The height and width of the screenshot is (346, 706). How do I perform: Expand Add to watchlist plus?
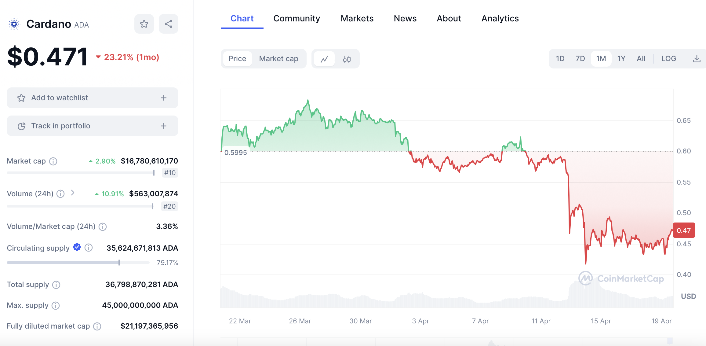pos(164,98)
